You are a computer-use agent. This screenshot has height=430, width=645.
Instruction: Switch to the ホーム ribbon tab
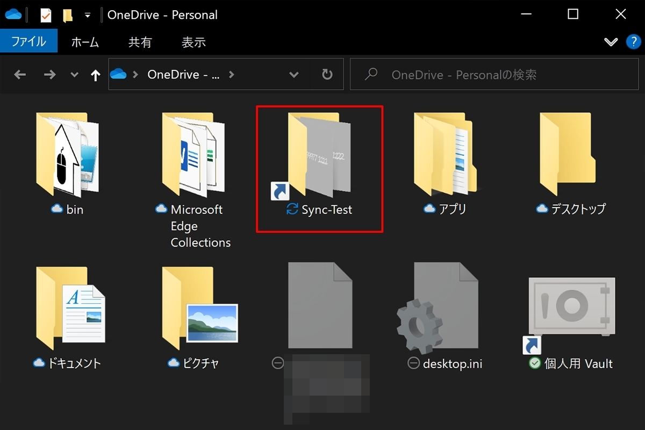pyautogui.click(x=85, y=42)
